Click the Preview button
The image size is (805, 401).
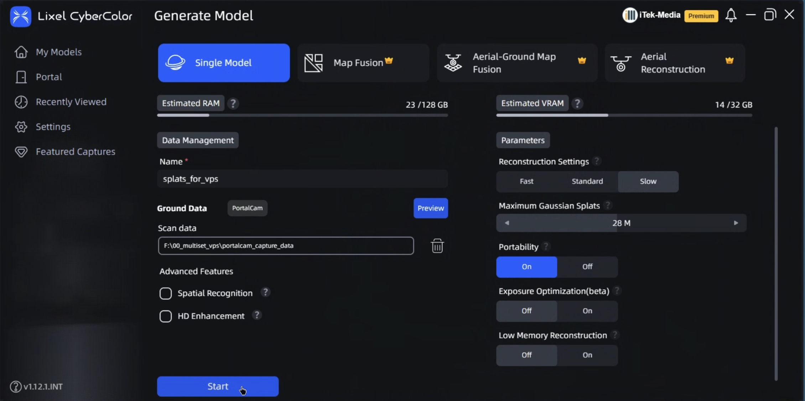pyautogui.click(x=430, y=208)
